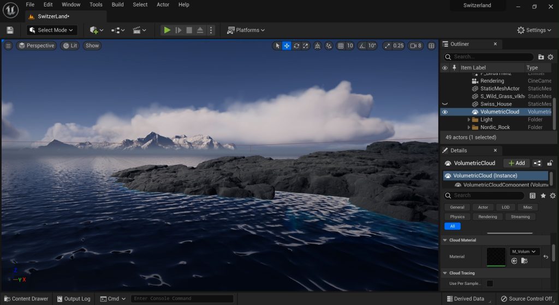Change scale snap value 0.25
This screenshot has width=559, height=305.
click(398, 46)
